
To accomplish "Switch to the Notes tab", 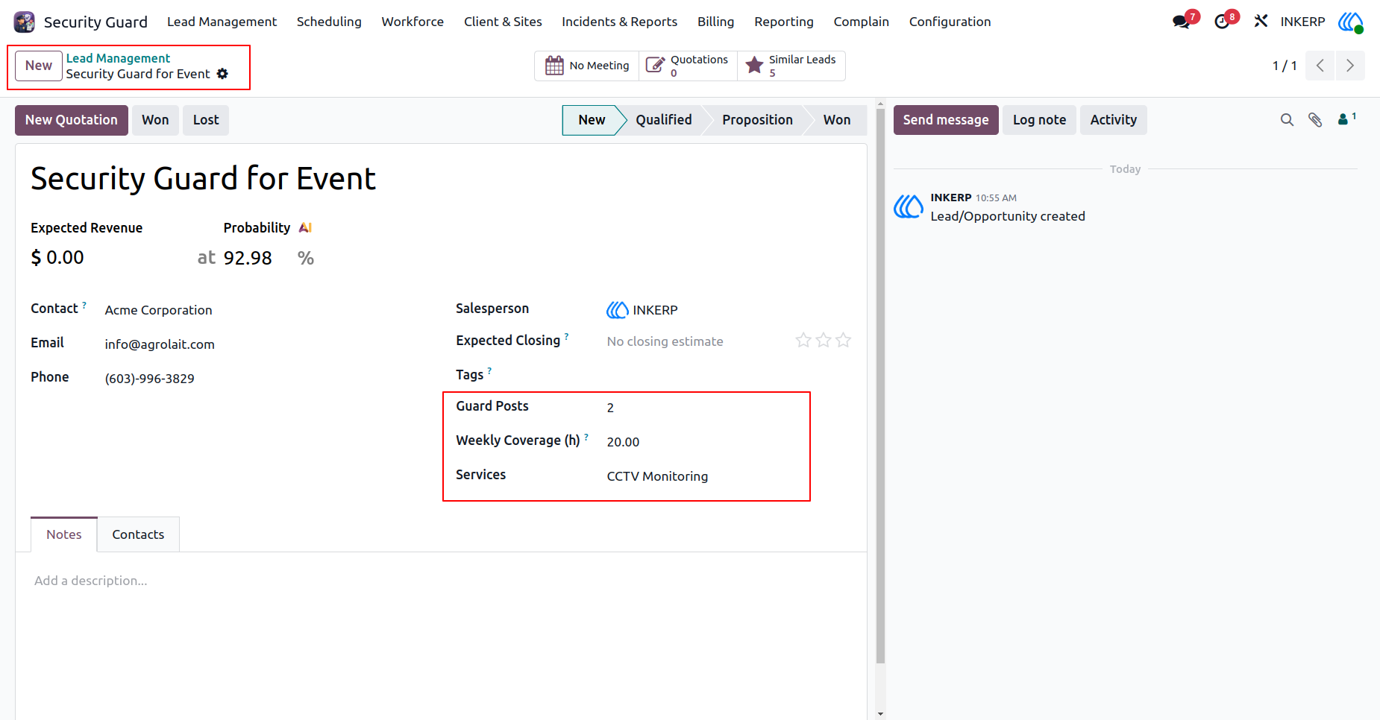I will pos(64,534).
